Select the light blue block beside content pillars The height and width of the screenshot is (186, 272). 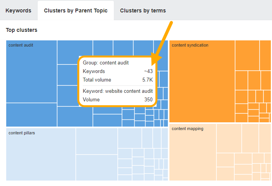pos(96,141)
